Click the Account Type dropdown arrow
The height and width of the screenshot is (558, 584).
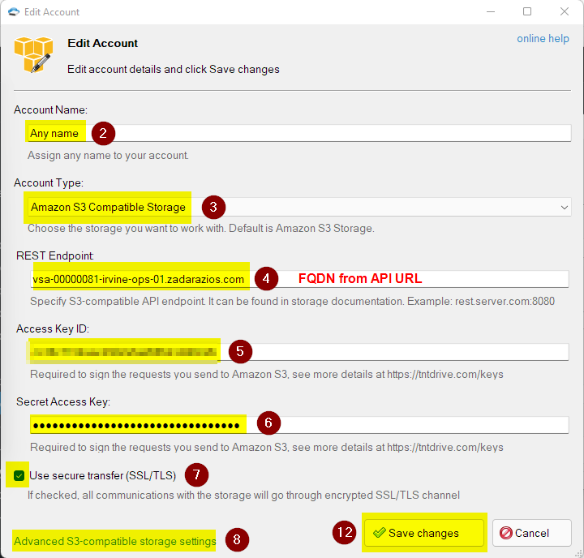point(565,207)
